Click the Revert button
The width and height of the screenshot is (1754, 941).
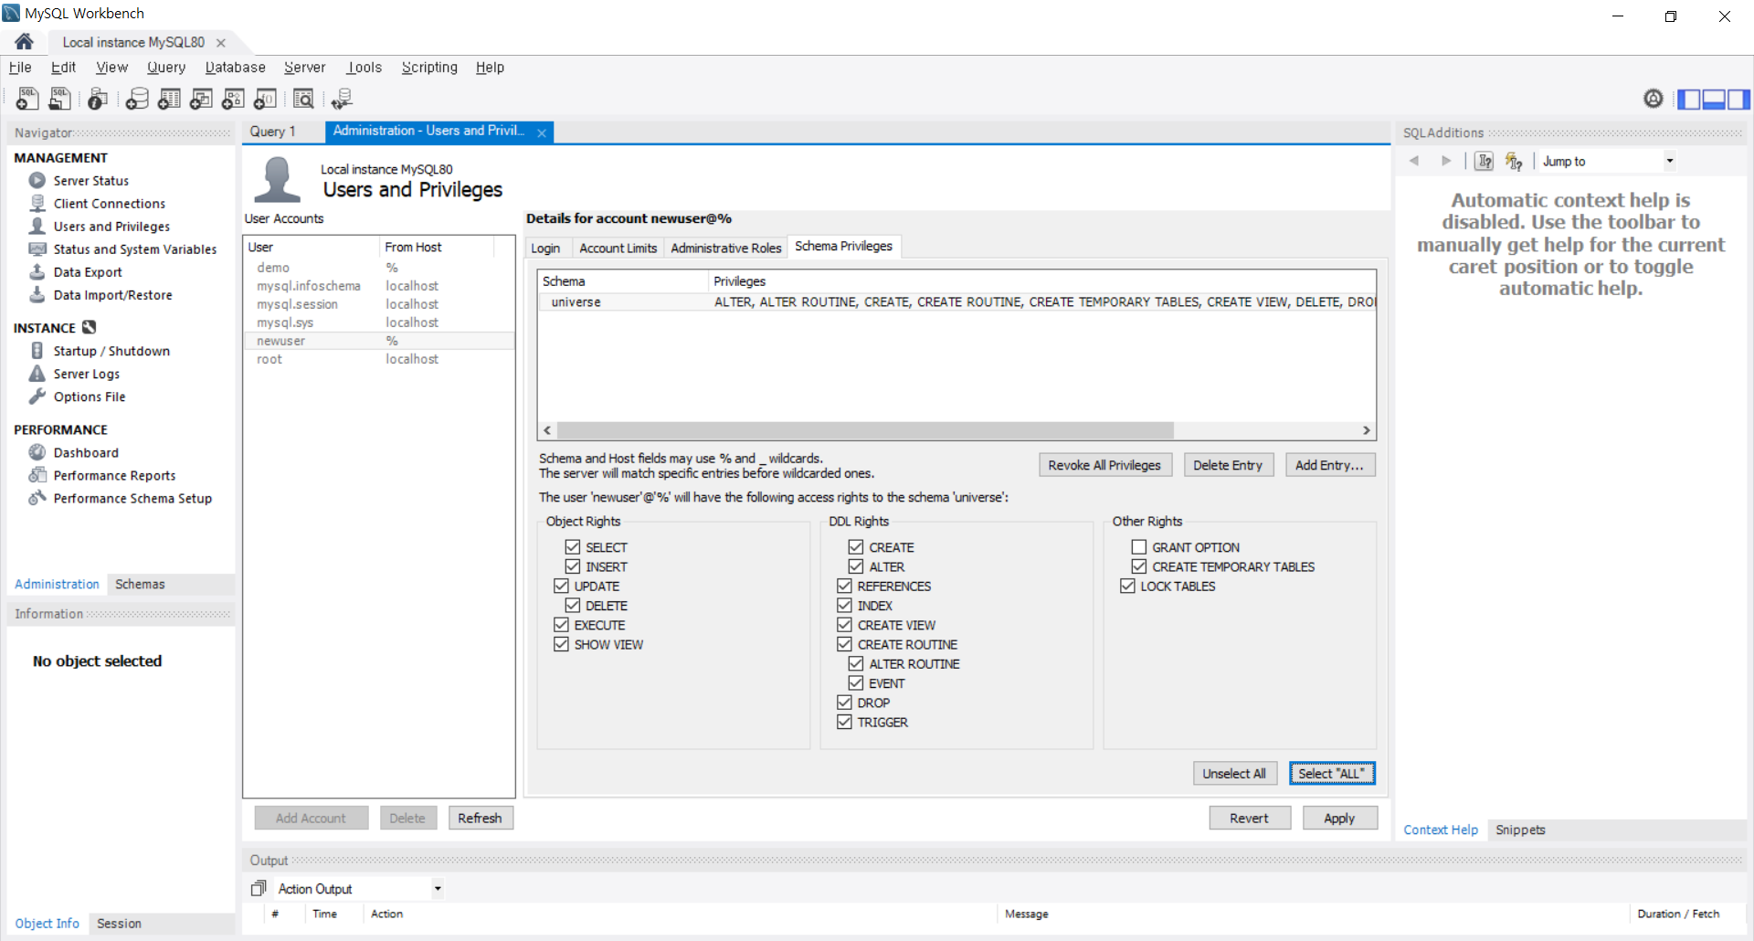(1249, 819)
